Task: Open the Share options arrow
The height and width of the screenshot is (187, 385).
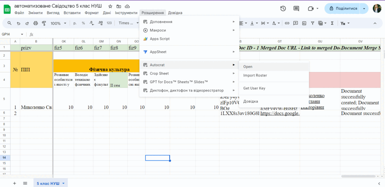Action: [x=364, y=9]
